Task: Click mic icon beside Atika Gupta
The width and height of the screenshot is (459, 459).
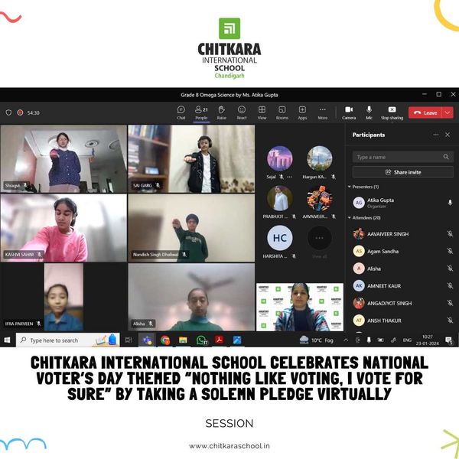Action: [x=451, y=203]
